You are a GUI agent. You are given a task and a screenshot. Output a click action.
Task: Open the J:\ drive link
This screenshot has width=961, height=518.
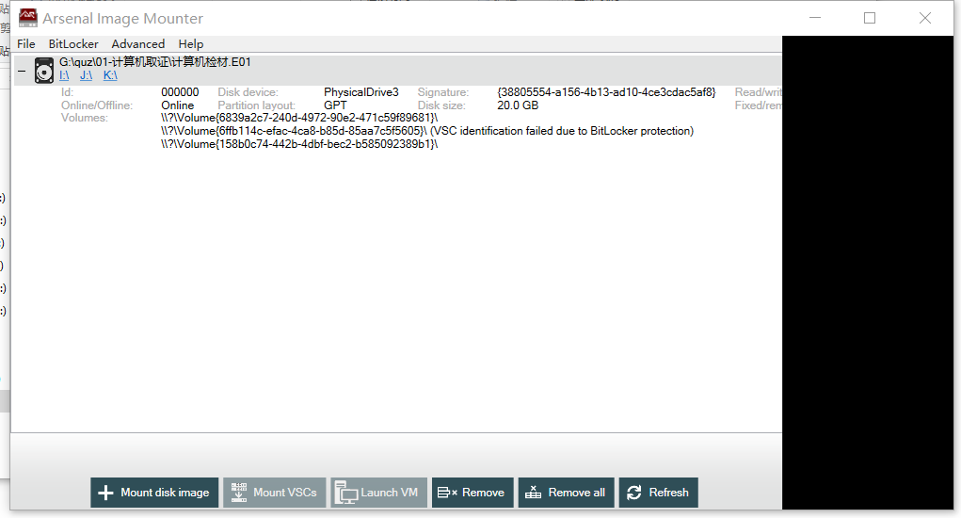(x=86, y=75)
